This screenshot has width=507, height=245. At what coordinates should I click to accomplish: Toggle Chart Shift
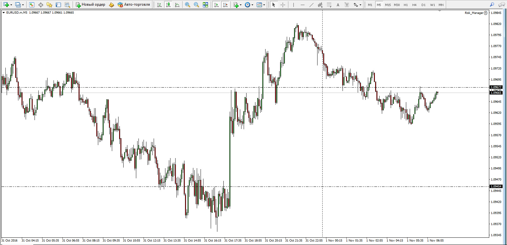click(225, 5)
